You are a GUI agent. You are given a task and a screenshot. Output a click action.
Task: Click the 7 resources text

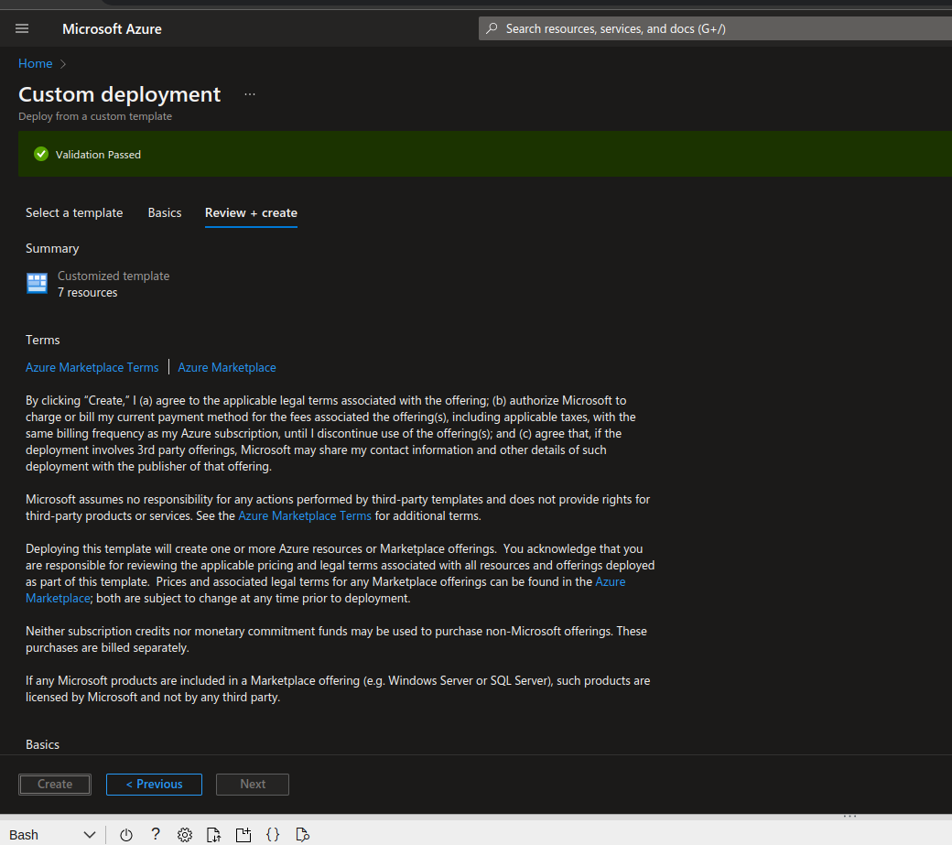[x=88, y=293]
